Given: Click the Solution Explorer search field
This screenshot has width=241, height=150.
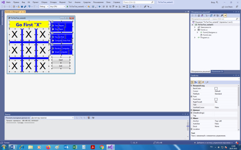Looking at the screenshot, I should (213, 19).
